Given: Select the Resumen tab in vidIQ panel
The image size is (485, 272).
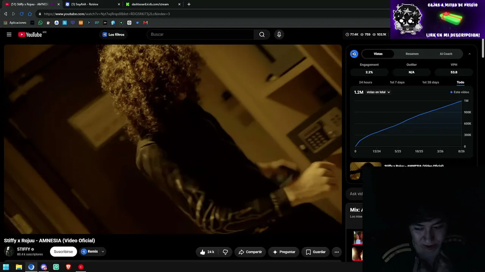Looking at the screenshot, I should (x=412, y=54).
